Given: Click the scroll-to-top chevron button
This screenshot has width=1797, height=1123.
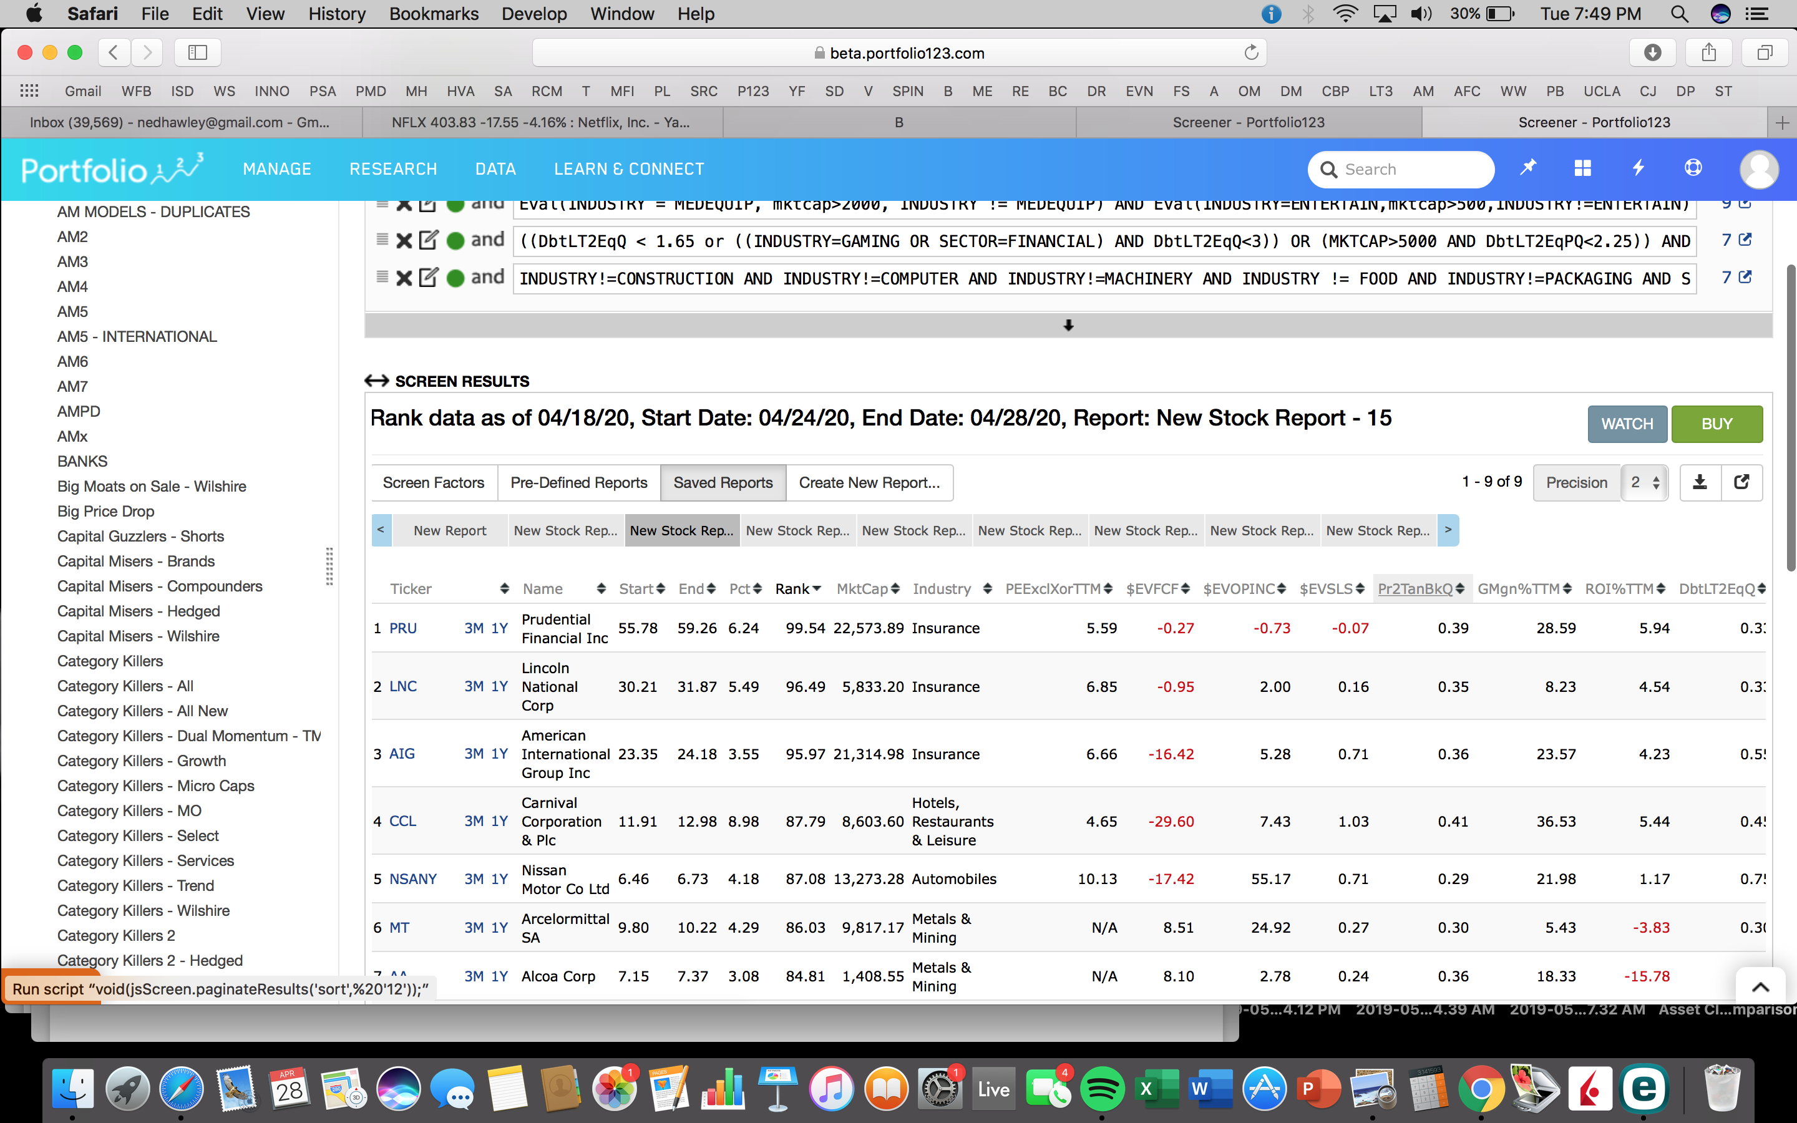Looking at the screenshot, I should (x=1760, y=987).
